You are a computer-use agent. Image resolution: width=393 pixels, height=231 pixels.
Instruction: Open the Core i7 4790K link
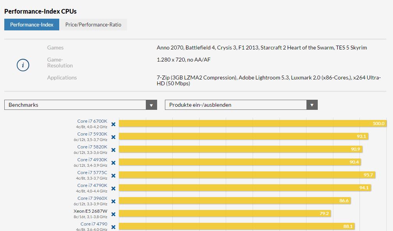(92, 185)
